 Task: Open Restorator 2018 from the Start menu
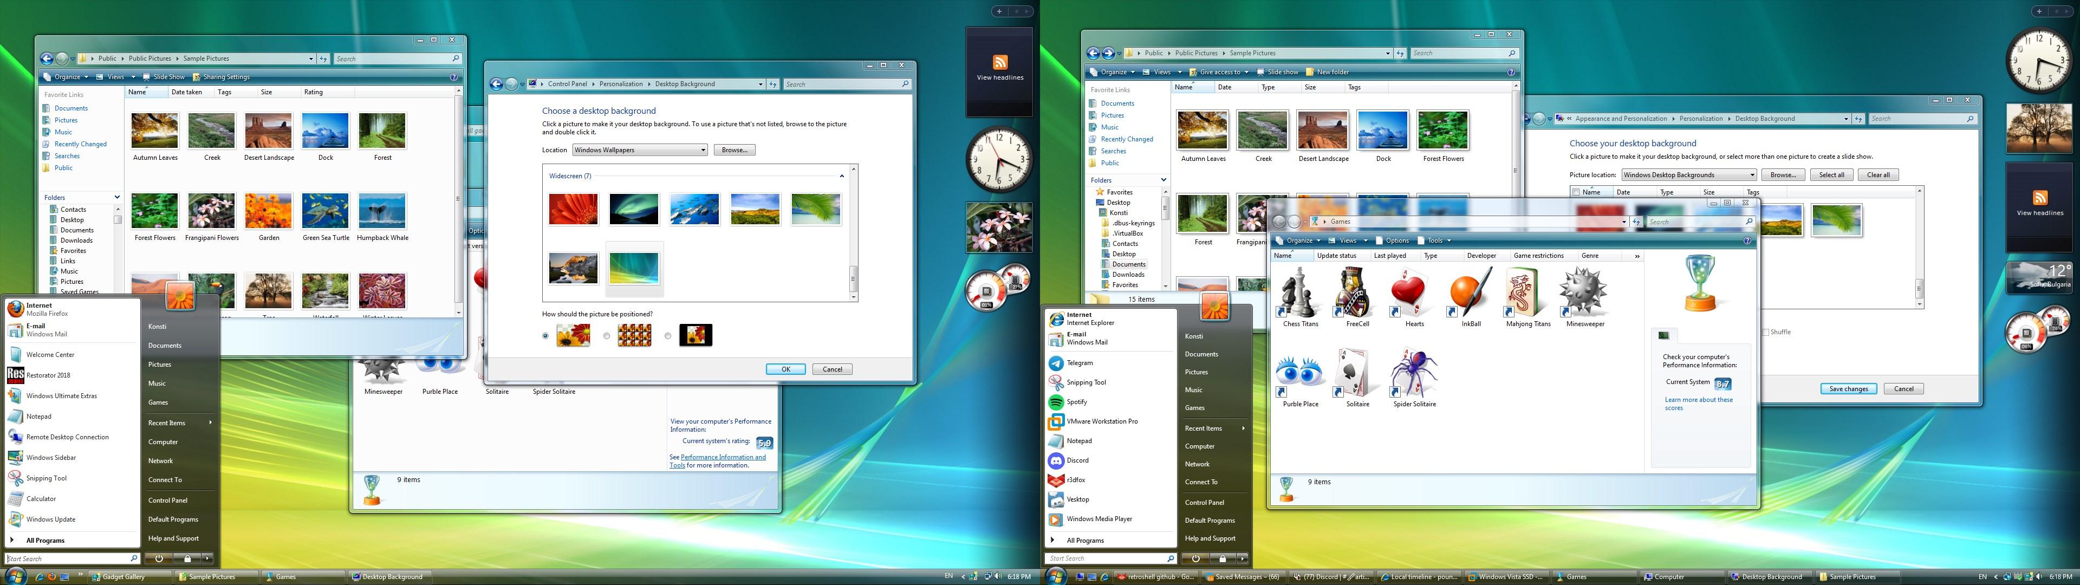click(48, 375)
